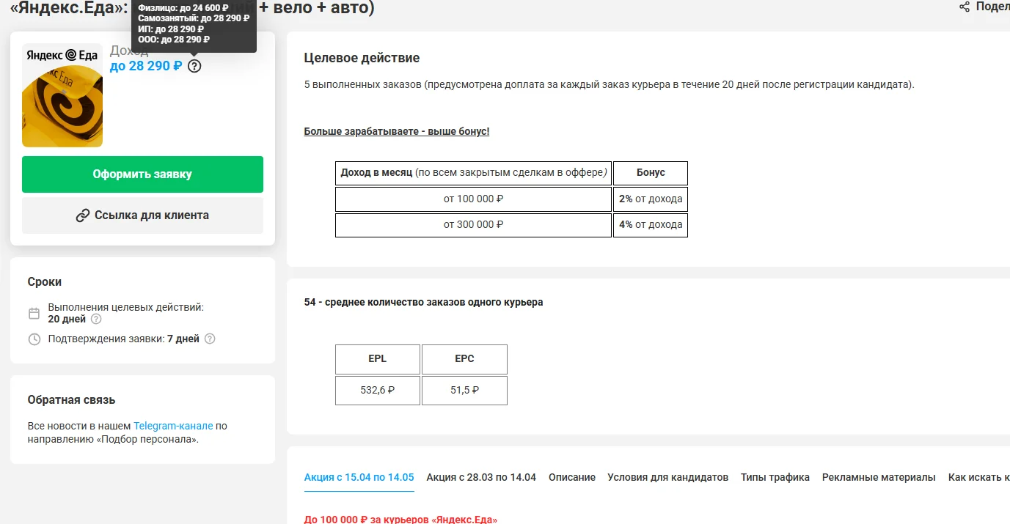This screenshot has height=524, width=1010.
Task: Click the clock icon beside Подтверждения заявки
Action: tap(34, 339)
